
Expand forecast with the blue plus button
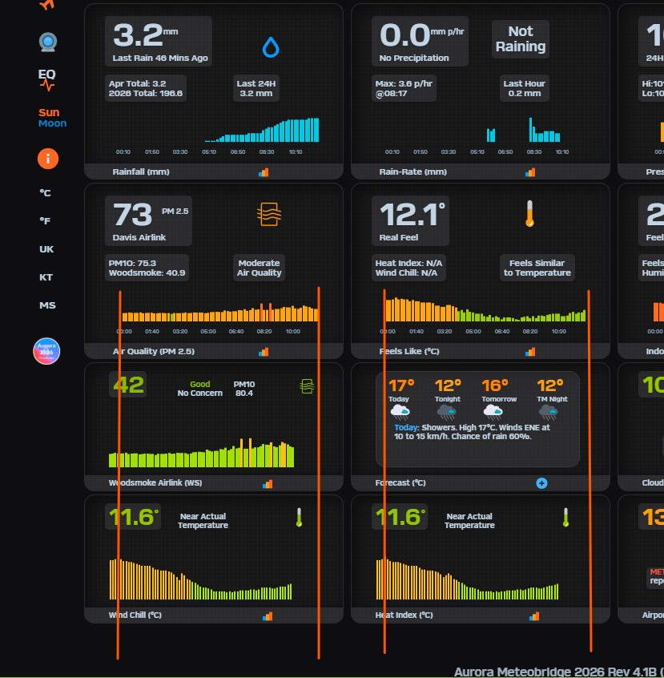[541, 483]
